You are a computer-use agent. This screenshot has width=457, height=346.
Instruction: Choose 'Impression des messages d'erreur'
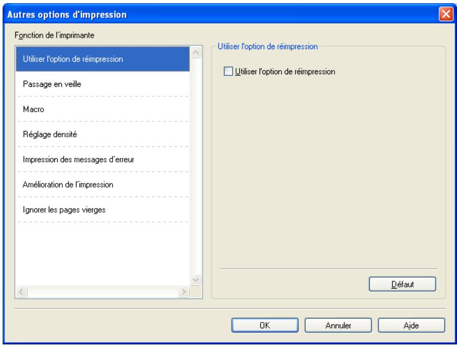103,159
